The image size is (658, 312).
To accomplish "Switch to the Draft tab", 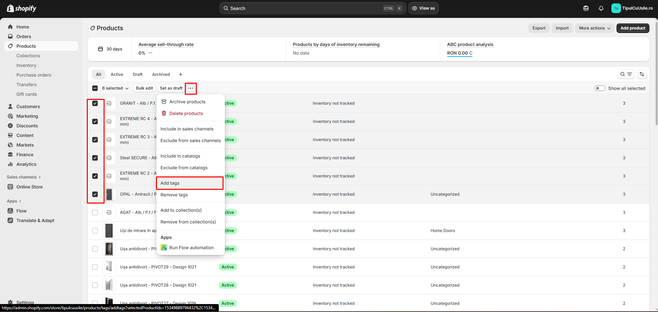I will pyautogui.click(x=137, y=74).
